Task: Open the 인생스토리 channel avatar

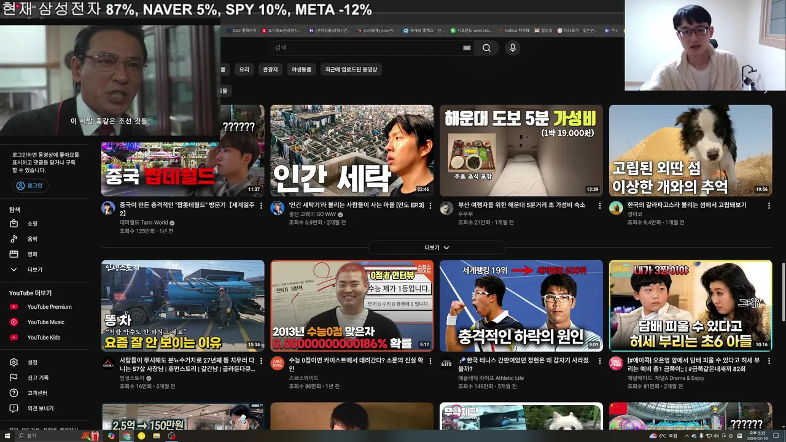Action: coord(108,363)
